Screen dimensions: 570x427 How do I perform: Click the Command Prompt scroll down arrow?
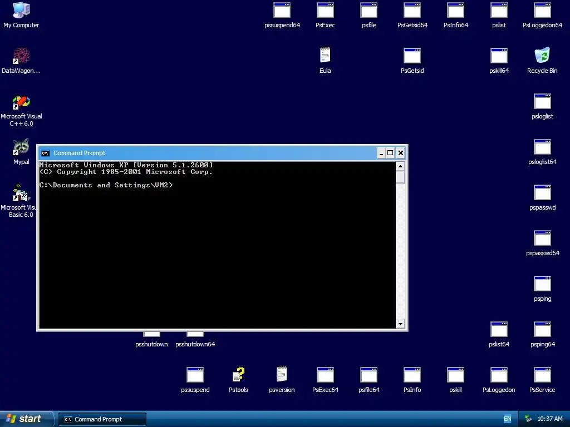400,324
